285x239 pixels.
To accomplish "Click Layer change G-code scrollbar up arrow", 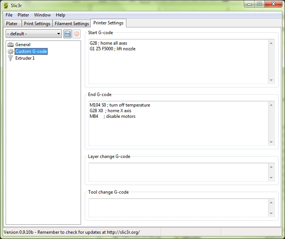I will tap(271, 167).
